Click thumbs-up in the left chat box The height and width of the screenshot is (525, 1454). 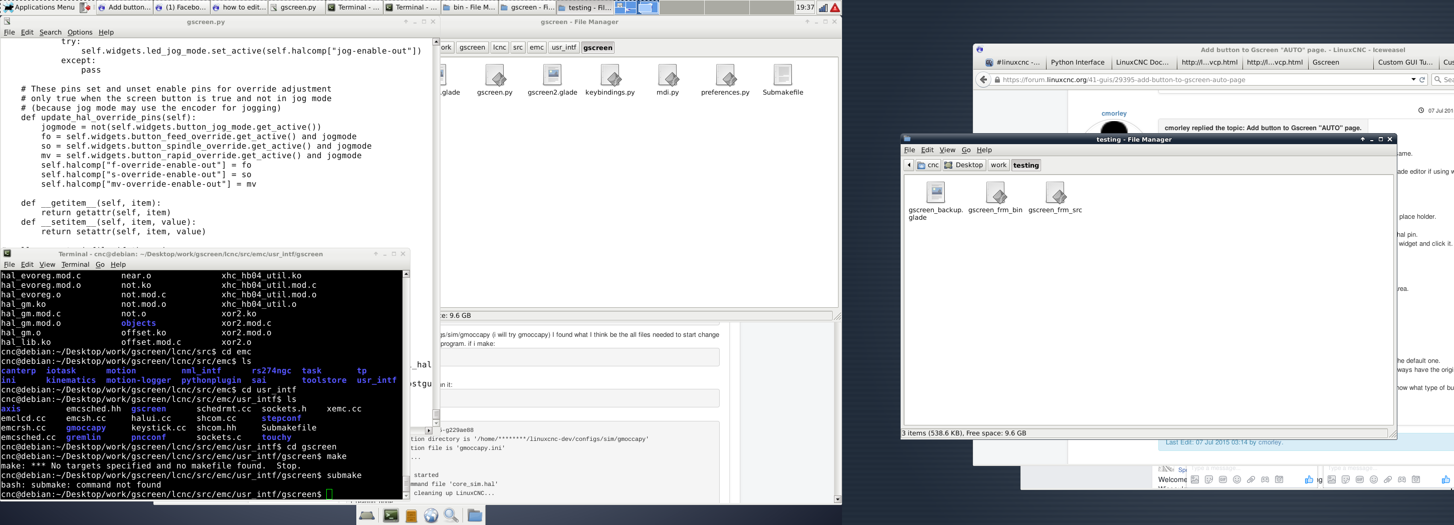[x=1308, y=479]
